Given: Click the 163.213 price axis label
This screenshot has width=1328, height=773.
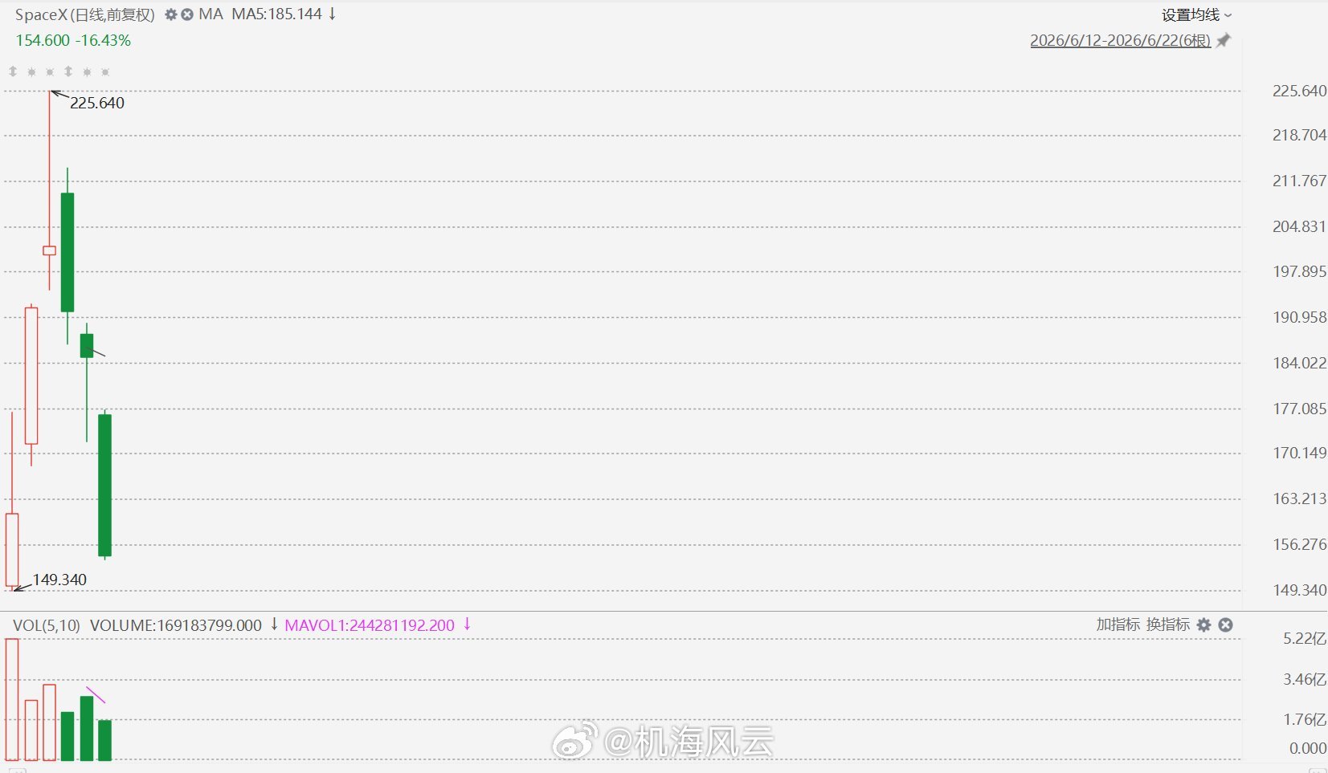Looking at the screenshot, I should 1299,498.
